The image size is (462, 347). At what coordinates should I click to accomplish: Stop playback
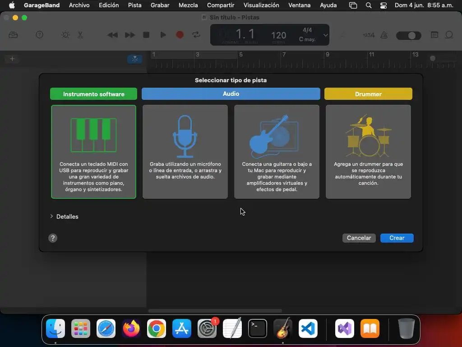[146, 35]
